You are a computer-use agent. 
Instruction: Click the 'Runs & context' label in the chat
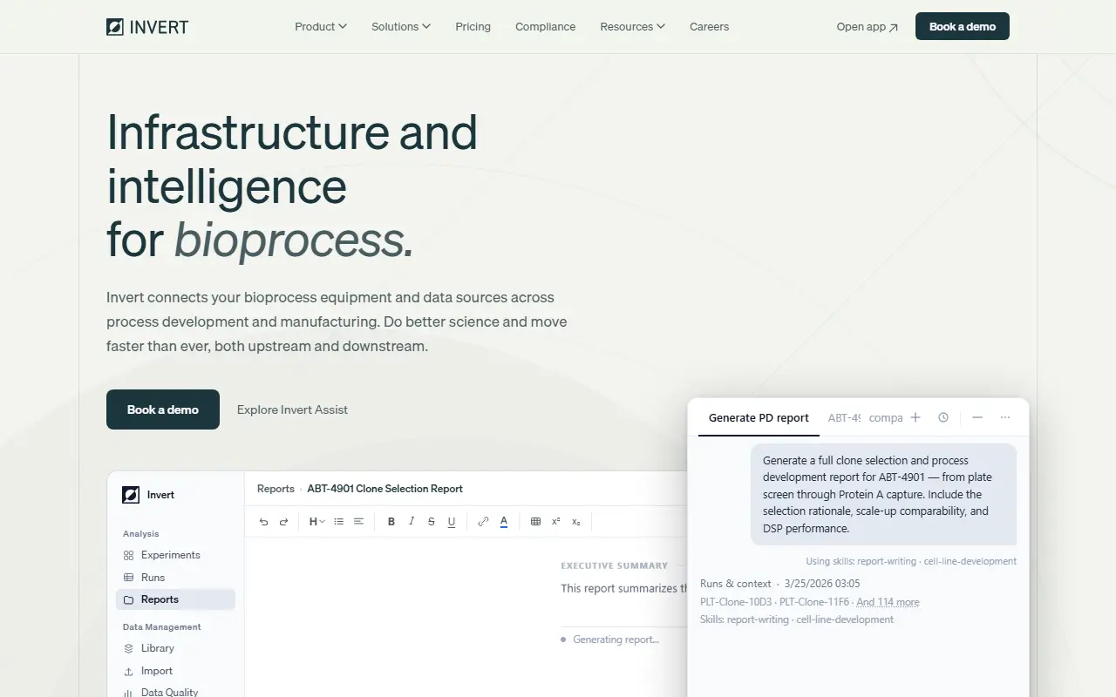pyautogui.click(x=736, y=584)
